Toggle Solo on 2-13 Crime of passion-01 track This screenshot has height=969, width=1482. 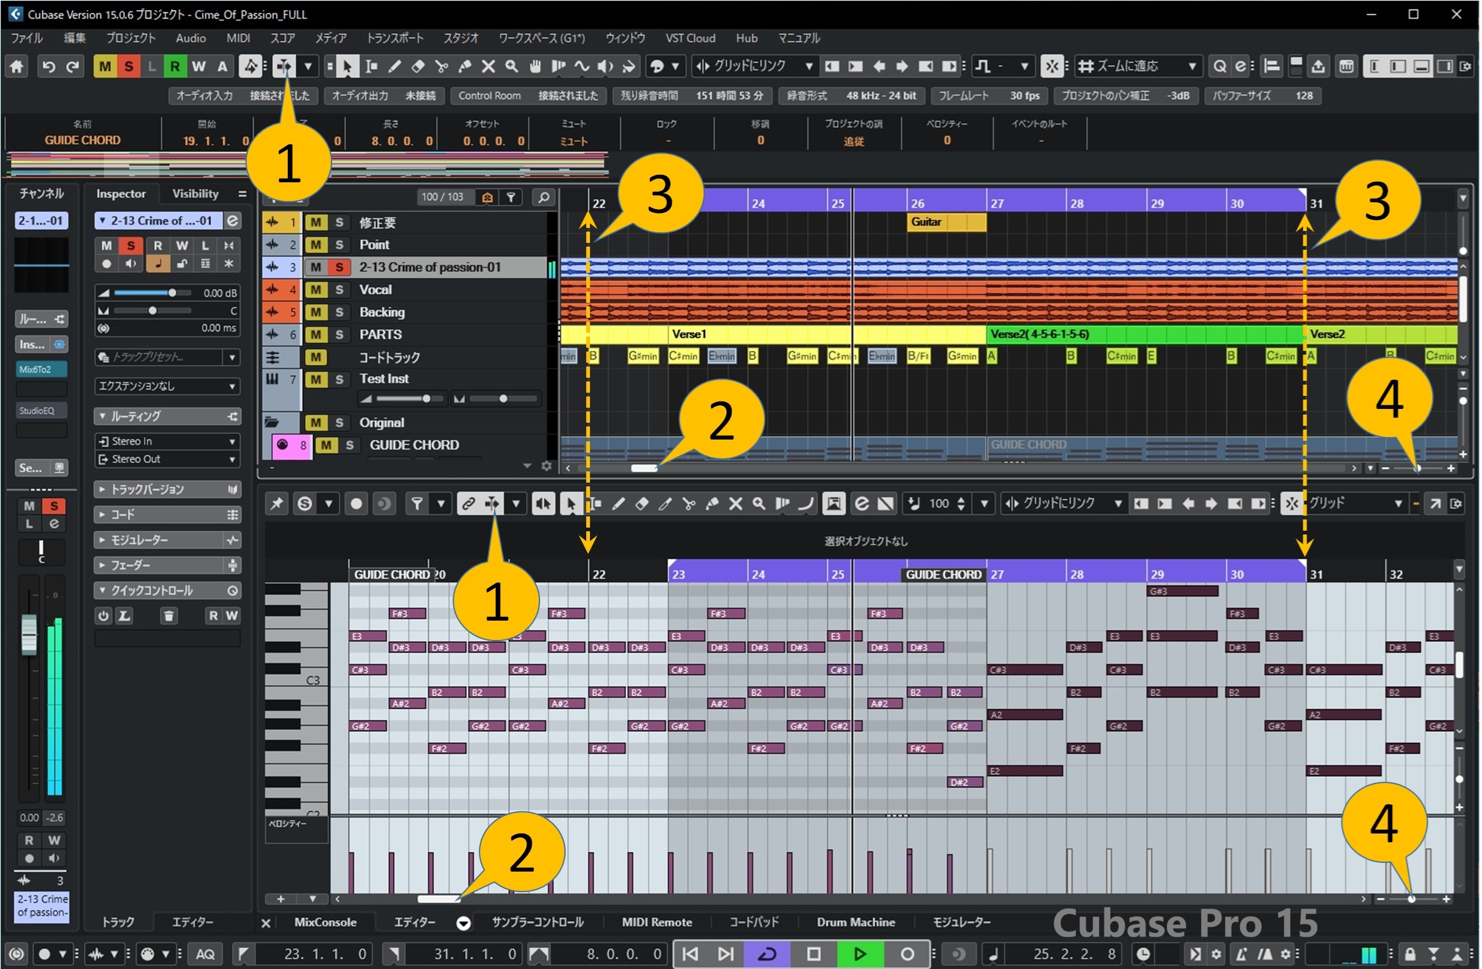(339, 267)
